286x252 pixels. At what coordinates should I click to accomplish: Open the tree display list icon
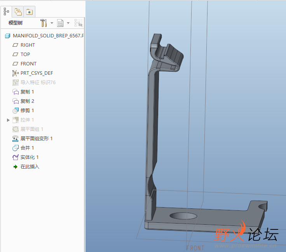60,23
